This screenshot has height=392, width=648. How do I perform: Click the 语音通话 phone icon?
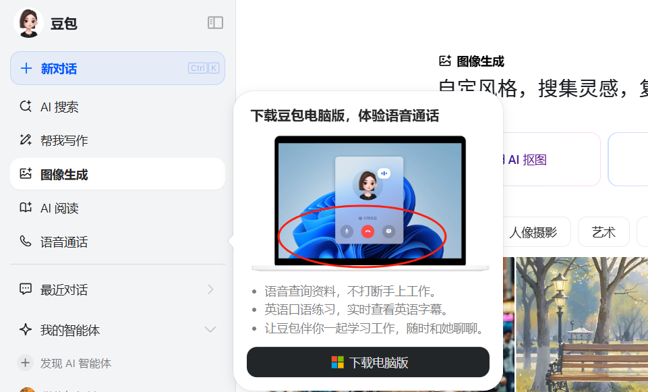point(26,241)
